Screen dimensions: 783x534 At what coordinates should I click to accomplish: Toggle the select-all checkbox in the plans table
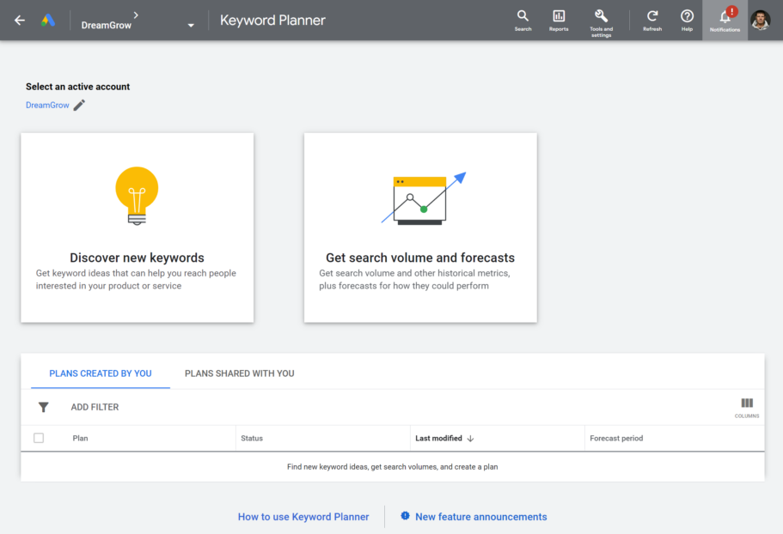[x=38, y=438]
